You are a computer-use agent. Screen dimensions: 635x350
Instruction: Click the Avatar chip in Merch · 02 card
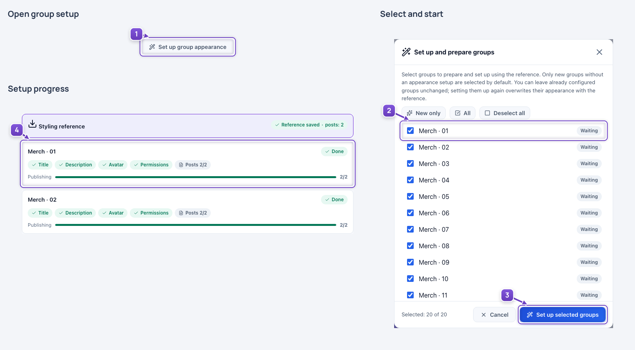(113, 213)
